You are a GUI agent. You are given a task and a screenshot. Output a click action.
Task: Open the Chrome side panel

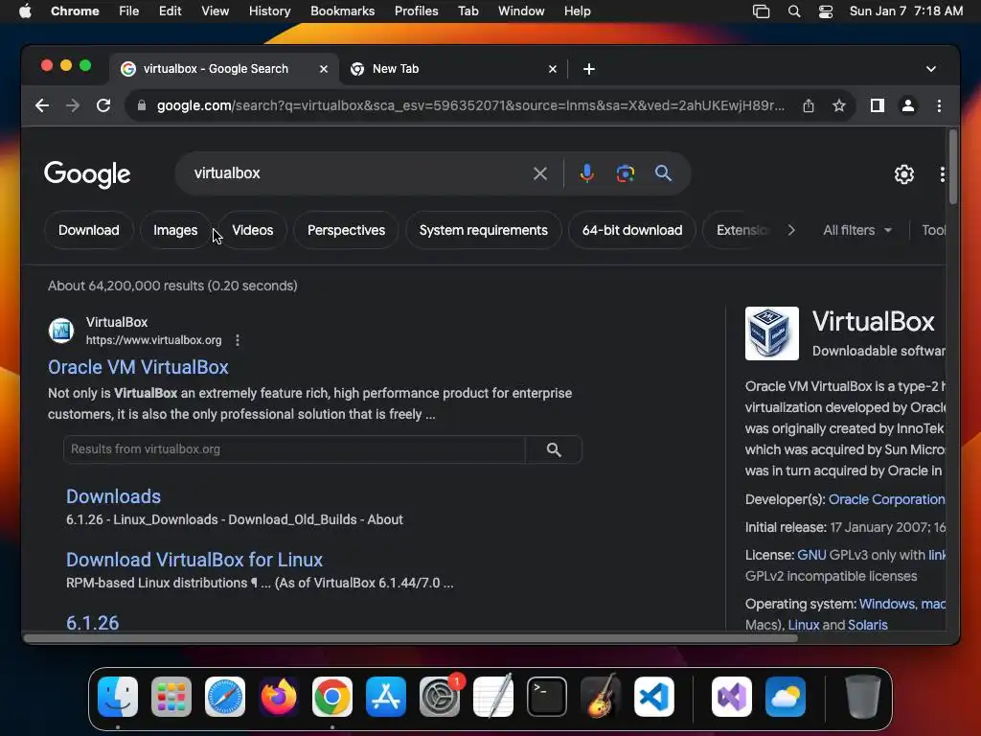click(878, 105)
